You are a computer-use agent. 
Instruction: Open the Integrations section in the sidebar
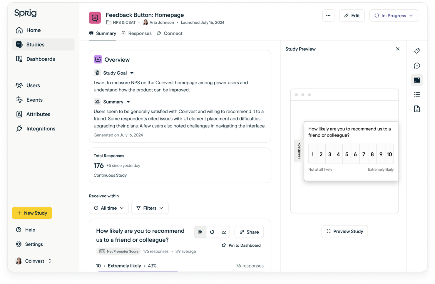coord(41,128)
